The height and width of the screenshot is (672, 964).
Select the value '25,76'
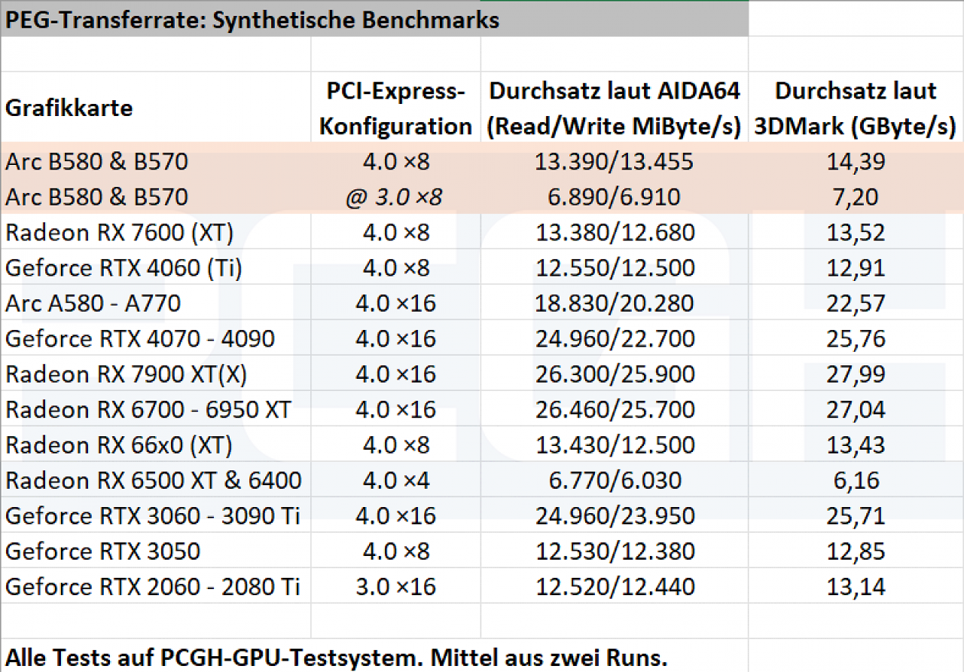click(856, 338)
